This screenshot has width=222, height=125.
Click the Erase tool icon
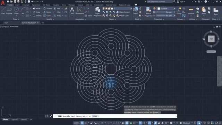pos(66,8)
